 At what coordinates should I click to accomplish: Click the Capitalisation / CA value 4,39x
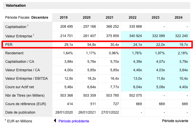(x=138, y=62)
